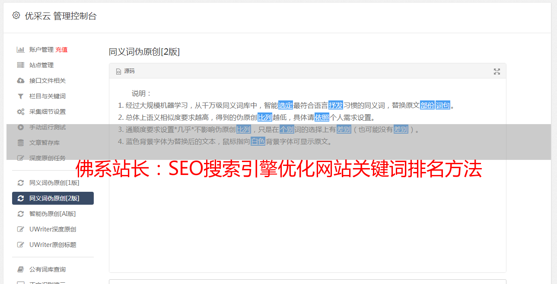Open the 智能伪原创[AI版] menu item
Image resolution: width=557 pixels, height=284 pixels.
pos(53,214)
